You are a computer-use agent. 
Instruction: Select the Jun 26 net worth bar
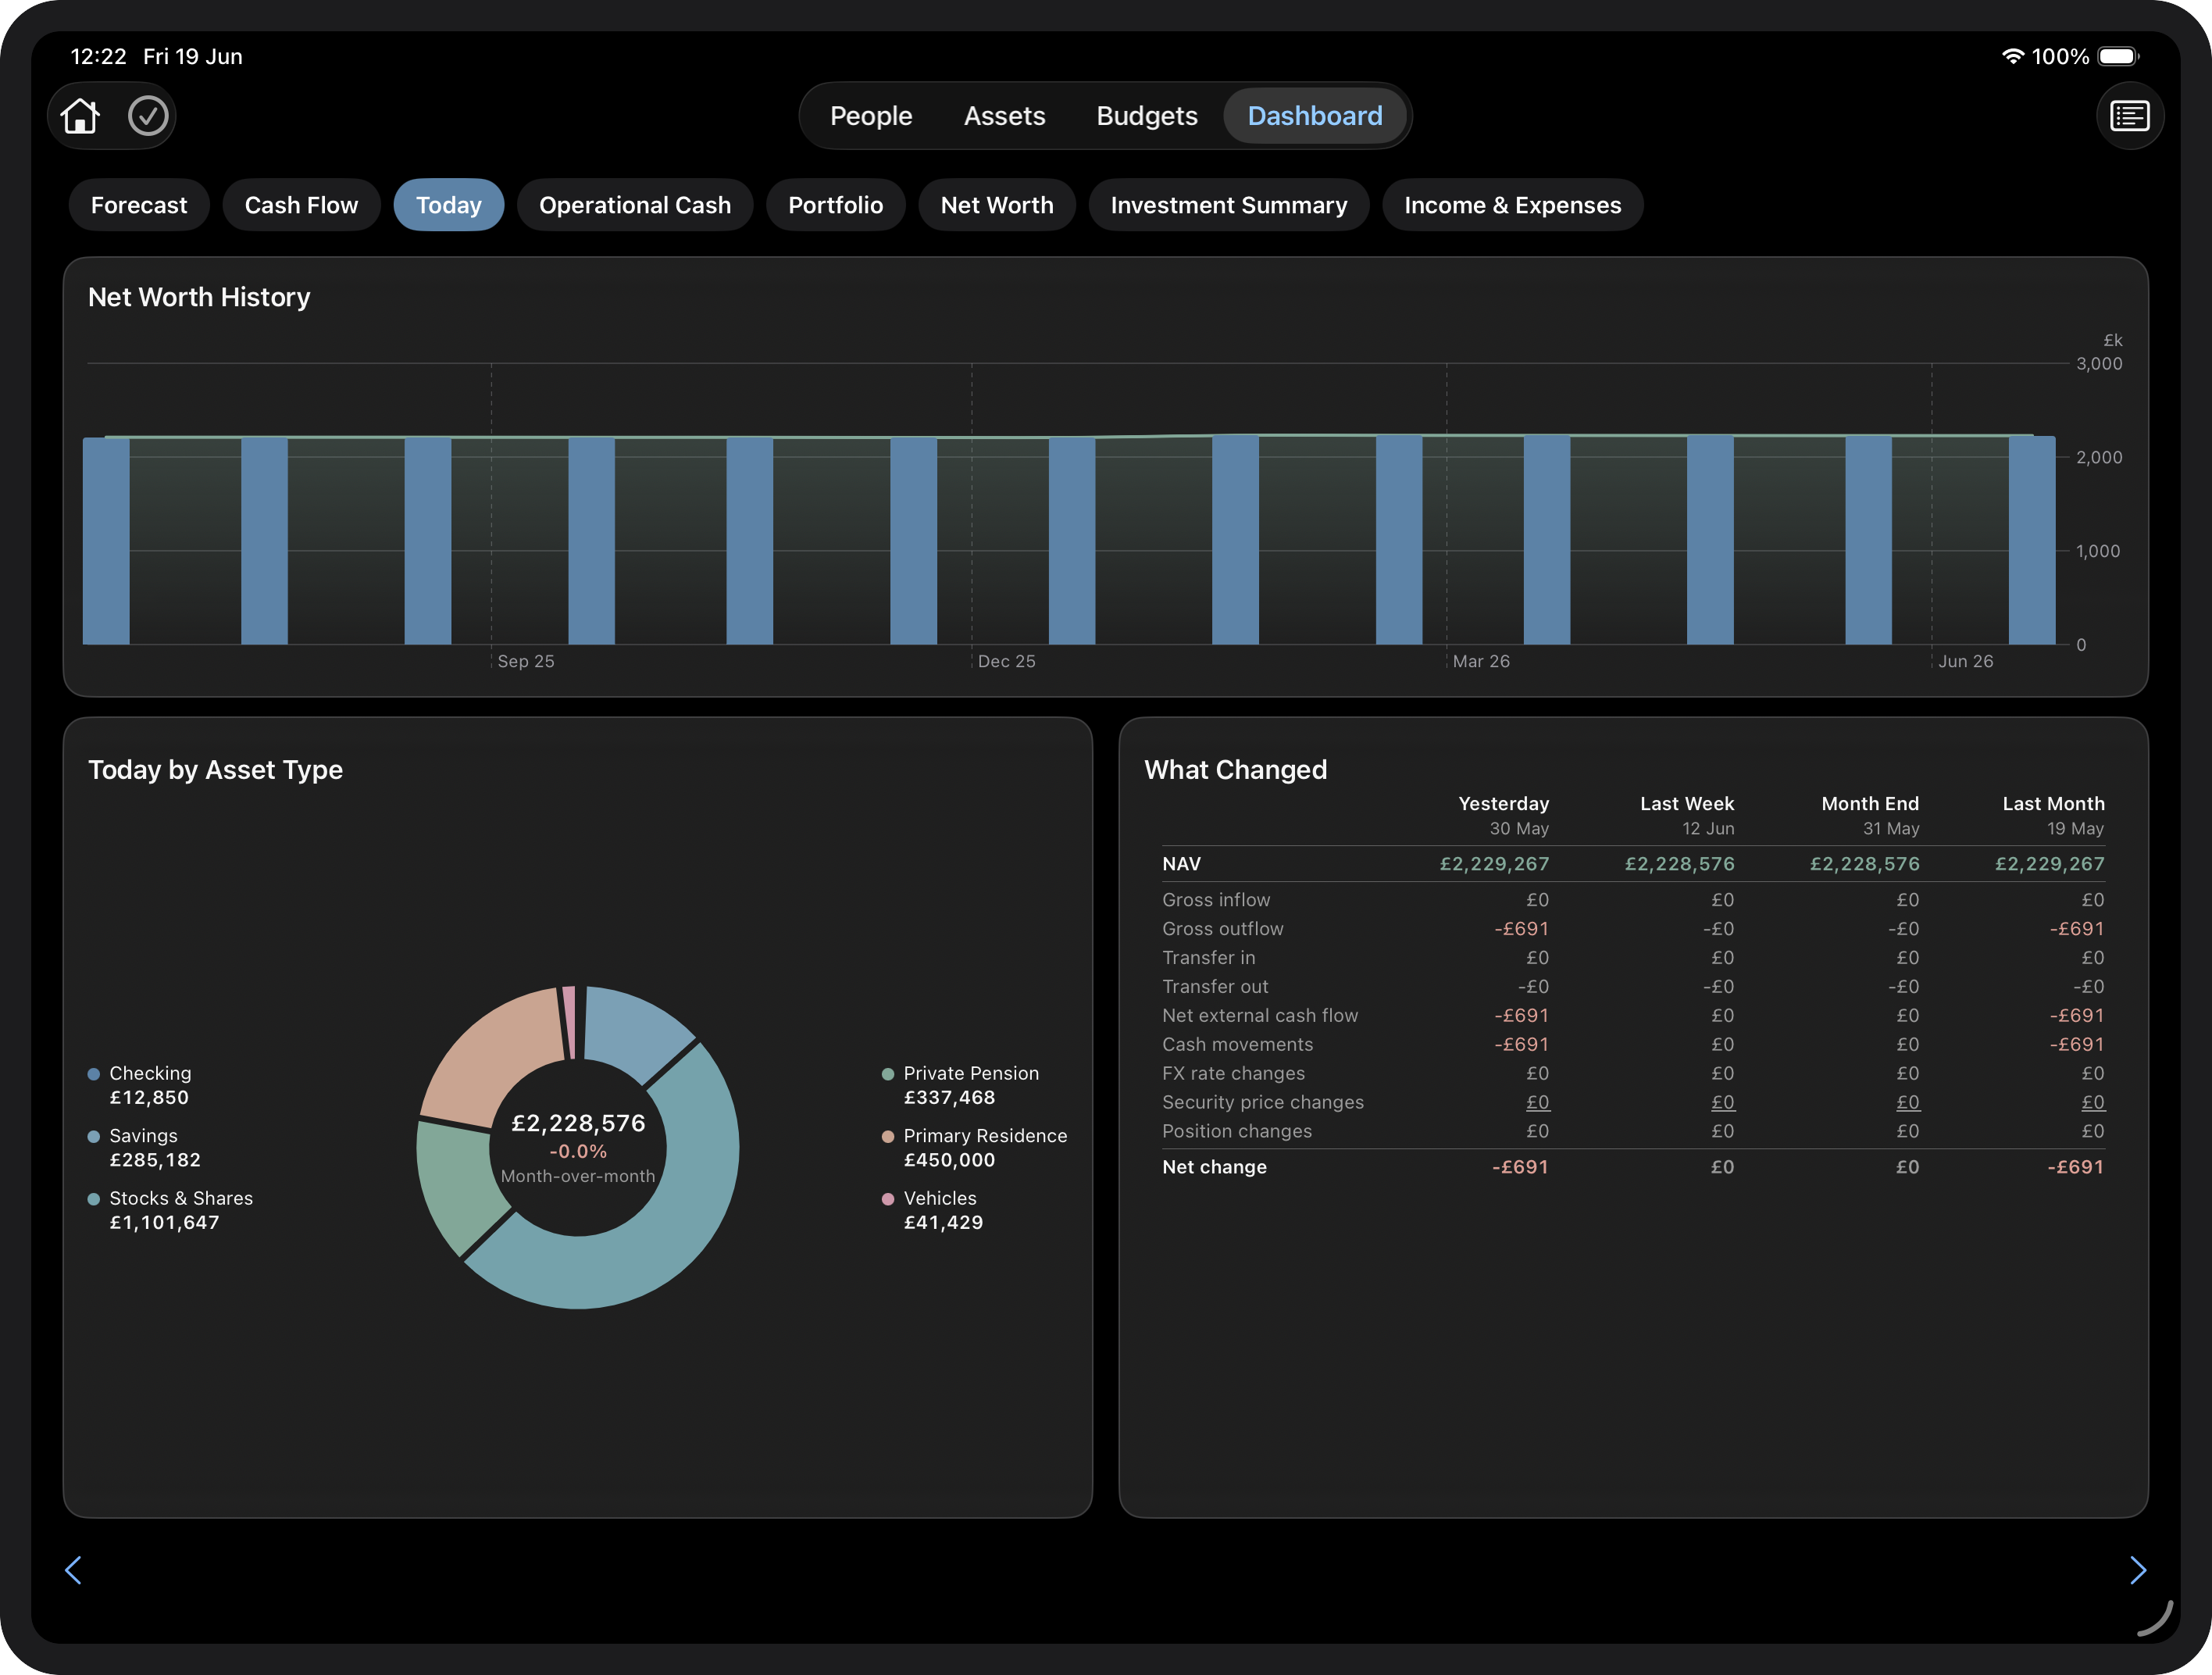2032,540
